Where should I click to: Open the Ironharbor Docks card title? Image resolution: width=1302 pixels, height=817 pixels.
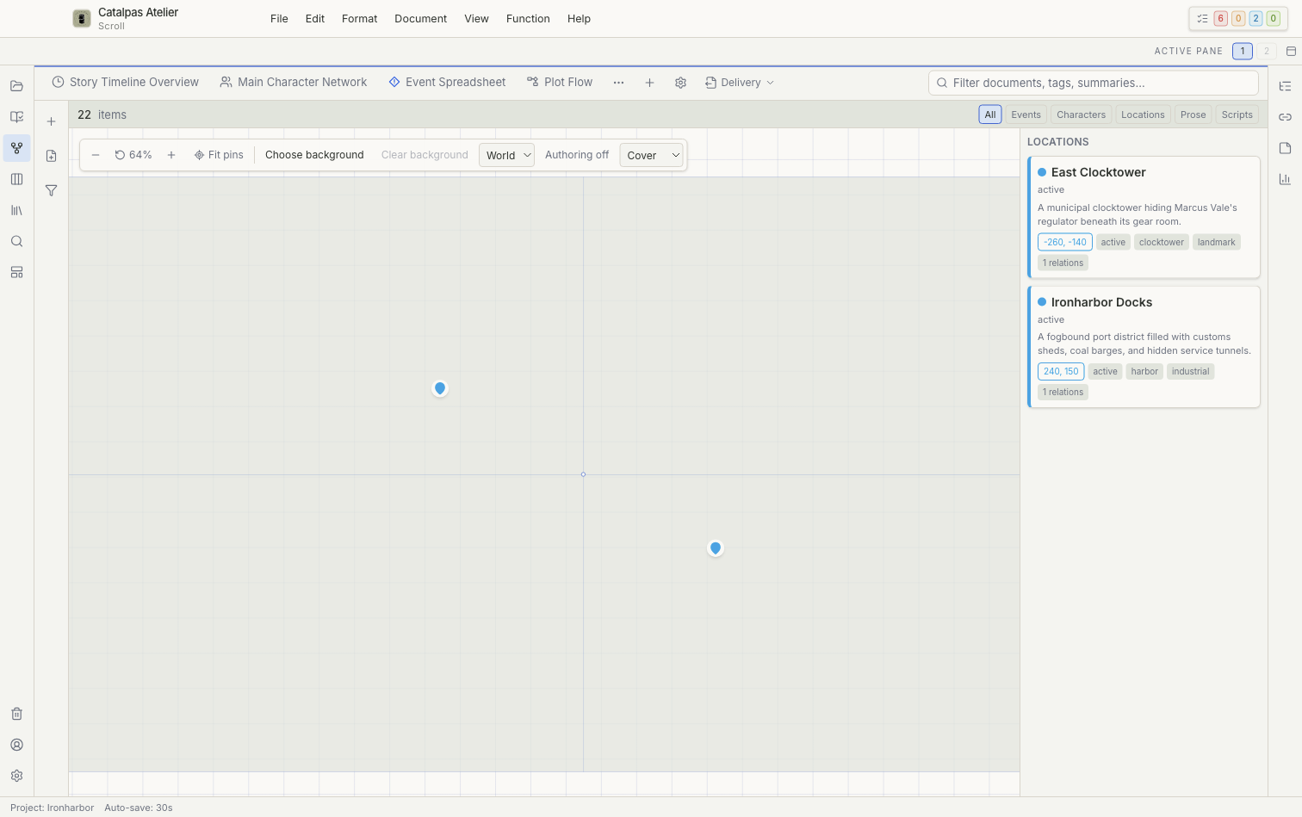pos(1101,302)
